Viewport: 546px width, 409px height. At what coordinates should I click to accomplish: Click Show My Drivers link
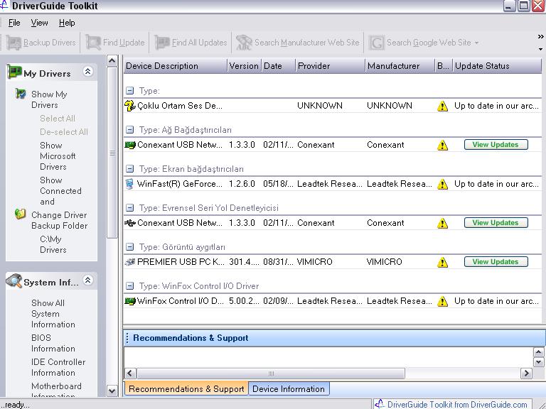[49, 99]
